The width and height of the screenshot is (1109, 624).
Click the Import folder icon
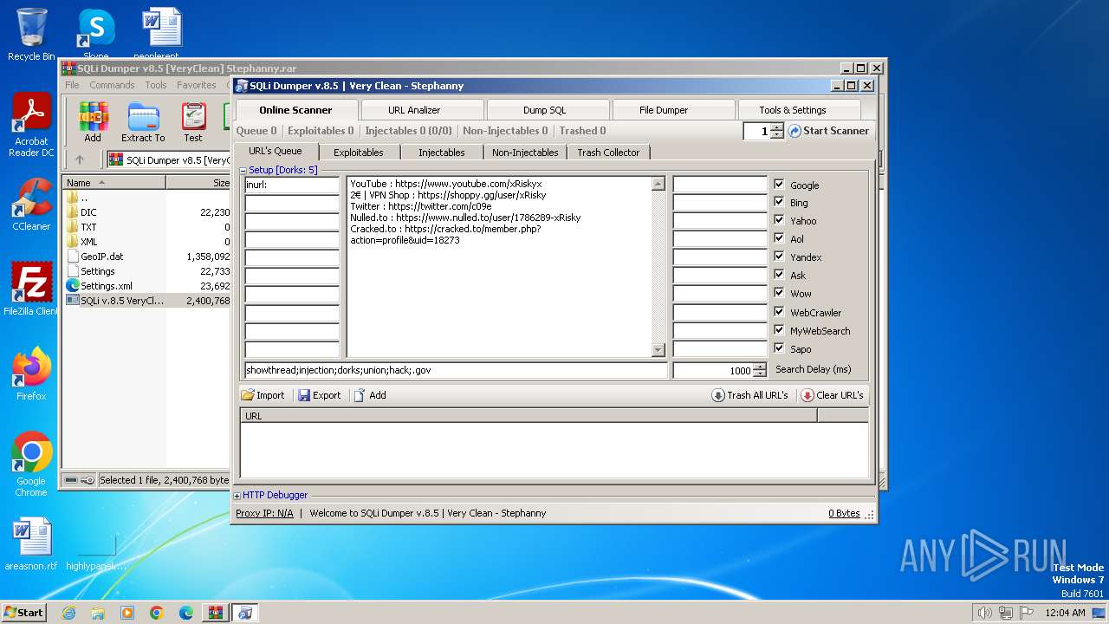248,395
